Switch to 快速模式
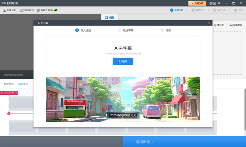Viewport: 246px width, 147px height. (22, 84)
